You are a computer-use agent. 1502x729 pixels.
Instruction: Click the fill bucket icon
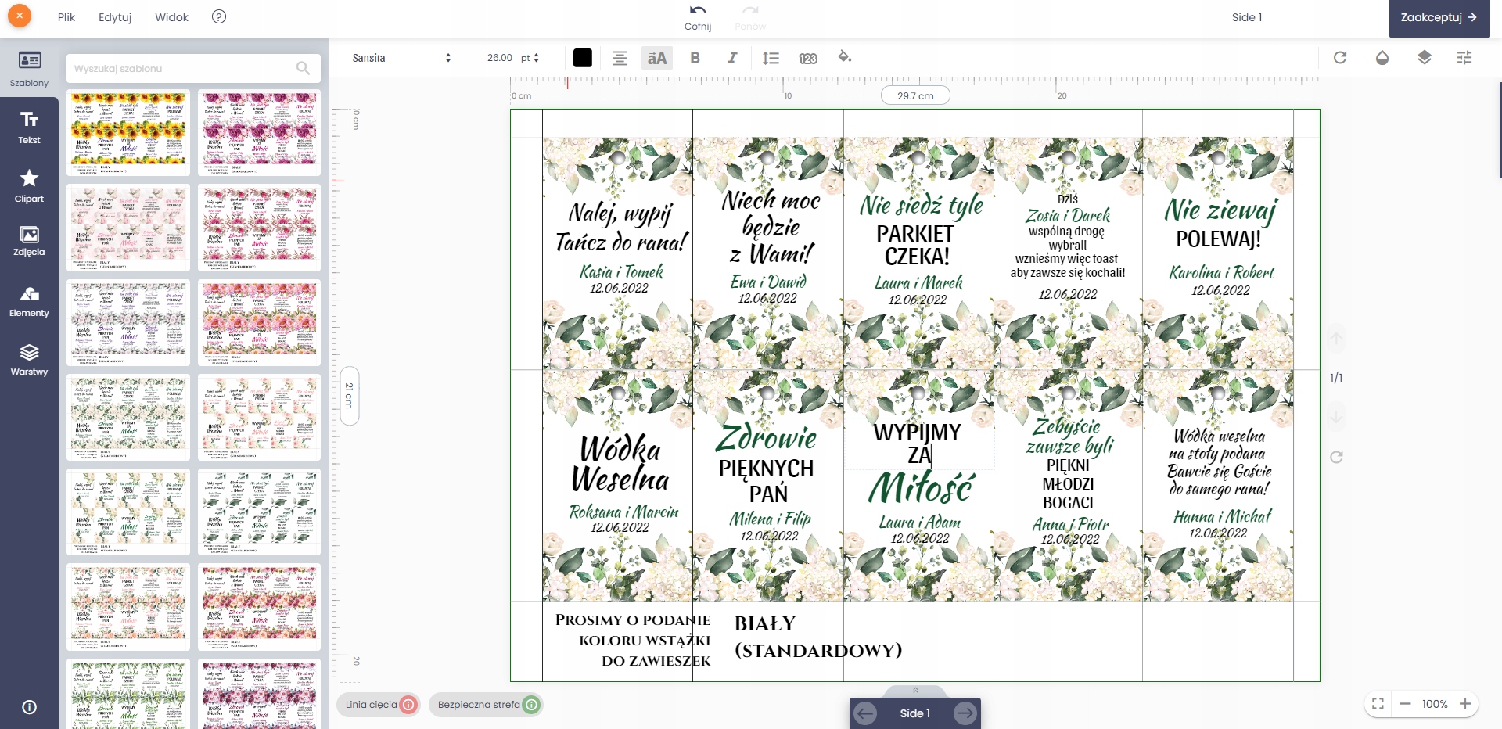(844, 57)
